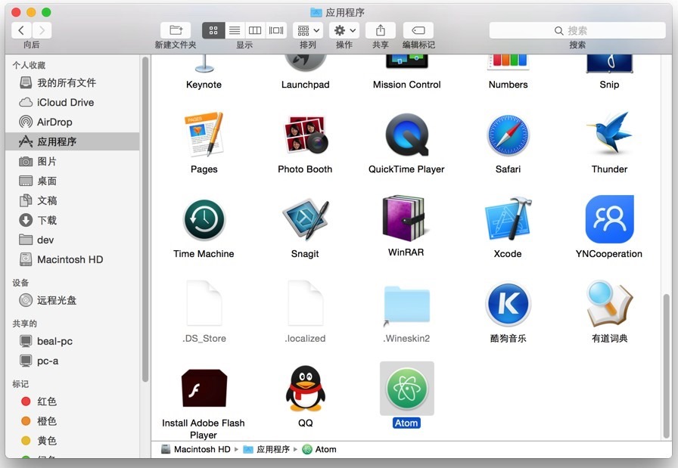Select the WinRAR books icon
Screen dimensions: 678x468
(x=405, y=219)
